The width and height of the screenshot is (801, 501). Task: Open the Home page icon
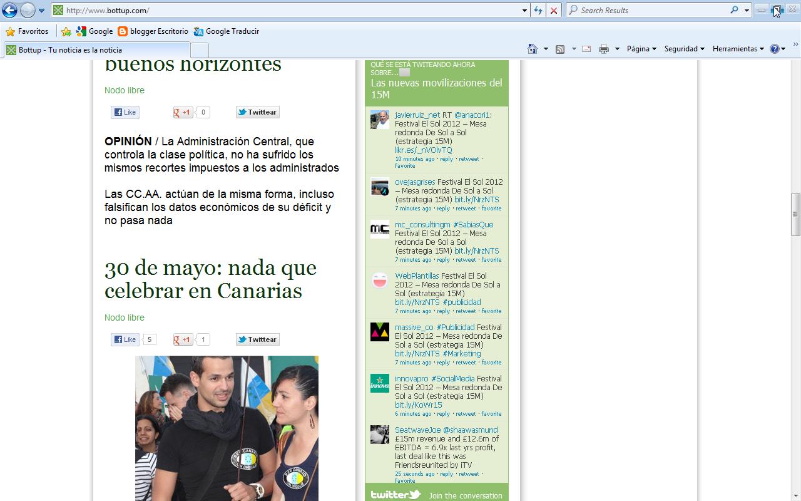(532, 49)
